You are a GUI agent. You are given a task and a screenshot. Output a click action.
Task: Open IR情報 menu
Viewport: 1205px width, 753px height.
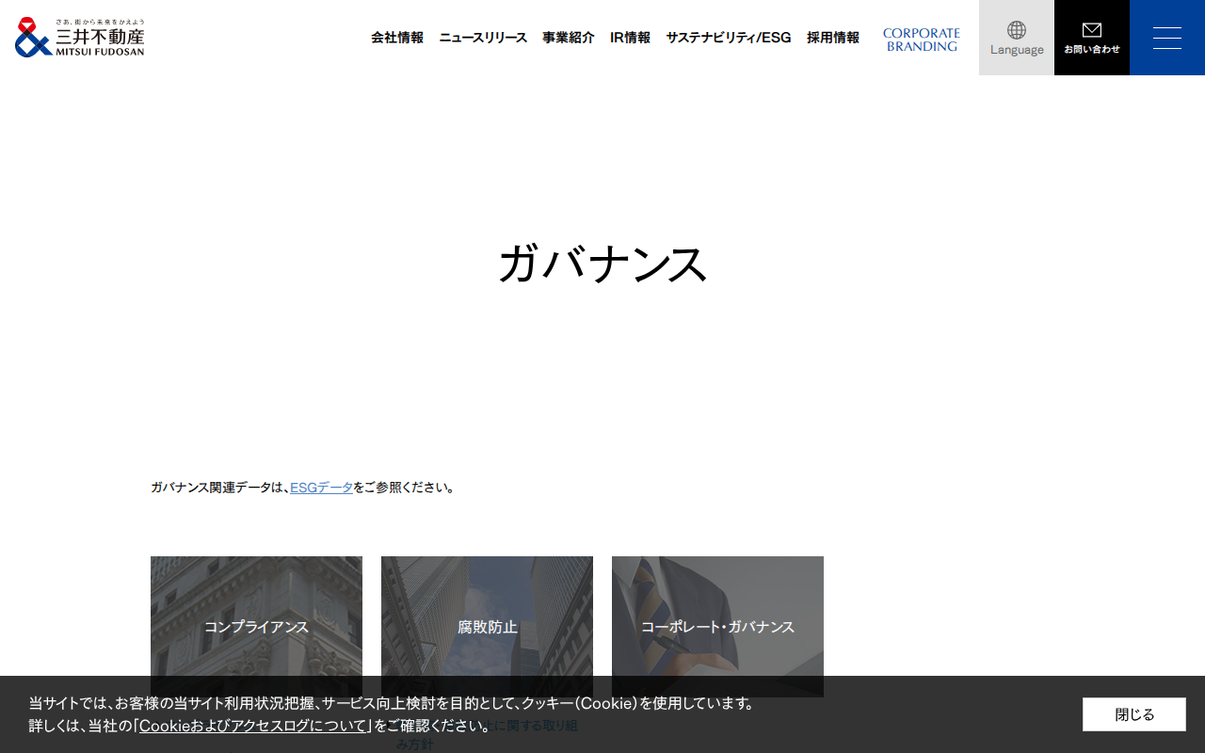pos(630,38)
